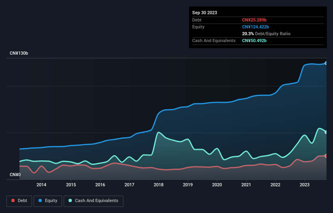Click the 2023 x-axis label
333x213 pixels.
tap(305, 185)
